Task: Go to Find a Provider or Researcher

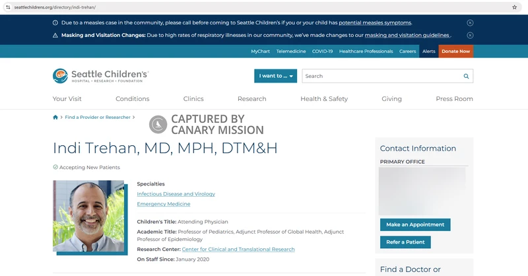Action: 97,118
